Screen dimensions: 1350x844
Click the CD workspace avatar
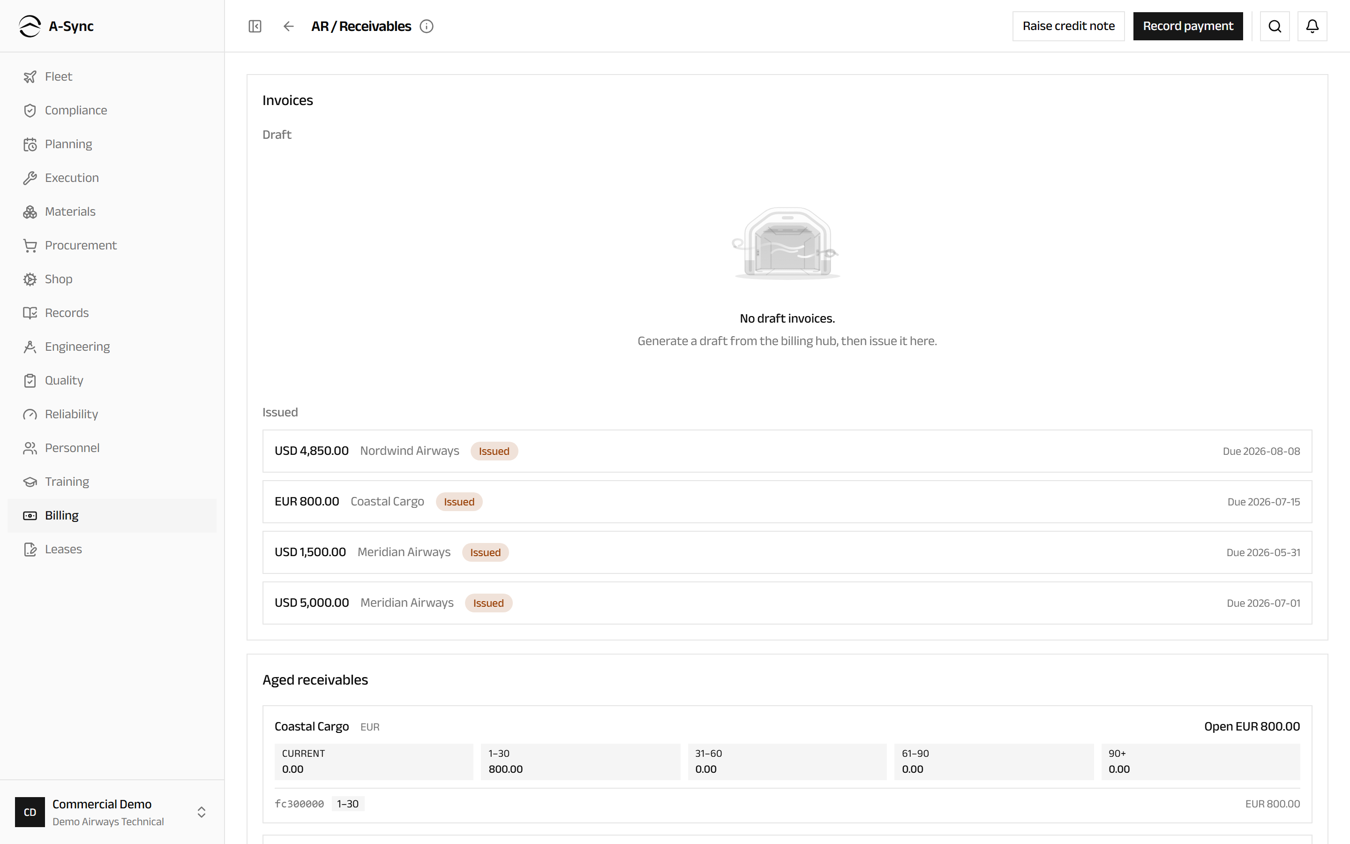[x=30, y=812]
